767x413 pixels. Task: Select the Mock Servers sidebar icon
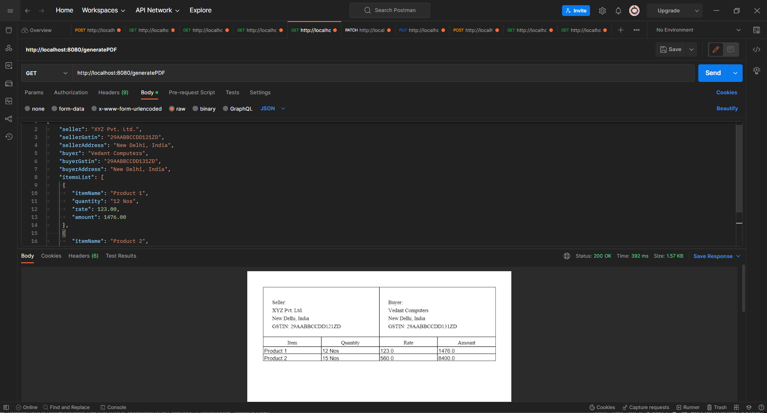[x=9, y=83]
